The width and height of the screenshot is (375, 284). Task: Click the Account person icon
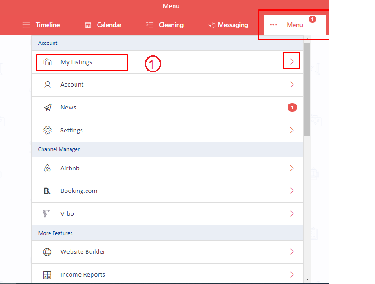pos(48,84)
